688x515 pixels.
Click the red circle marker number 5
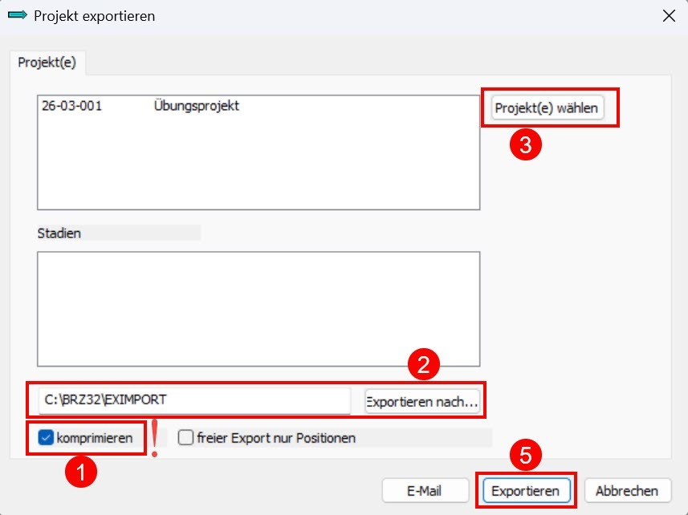pos(526,455)
